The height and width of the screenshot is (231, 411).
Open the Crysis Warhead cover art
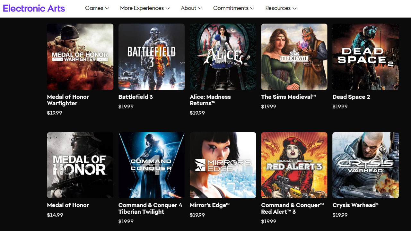[x=365, y=165]
